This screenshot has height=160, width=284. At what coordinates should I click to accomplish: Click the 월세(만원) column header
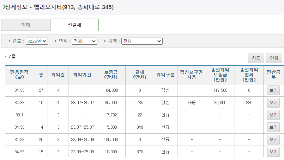coord(140,75)
